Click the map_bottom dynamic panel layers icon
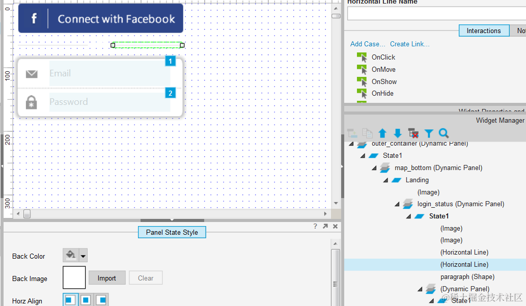The image size is (526, 306). tap(385, 168)
